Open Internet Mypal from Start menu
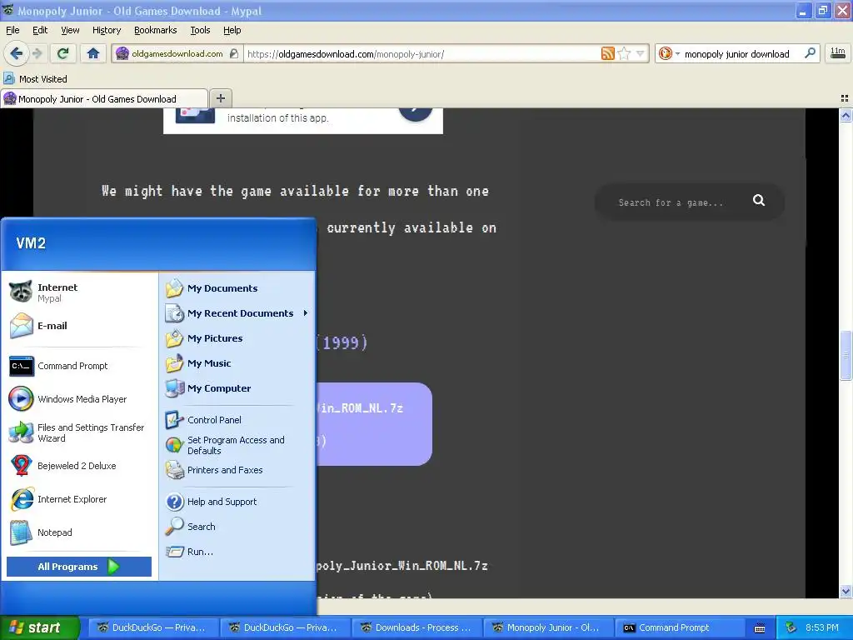This screenshot has width=853, height=640. point(79,292)
